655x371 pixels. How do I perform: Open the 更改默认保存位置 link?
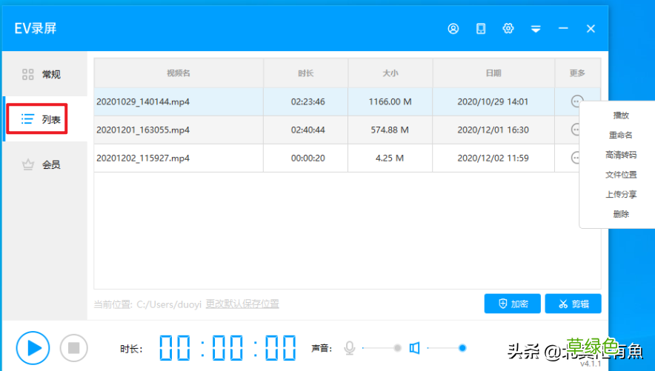click(x=242, y=304)
